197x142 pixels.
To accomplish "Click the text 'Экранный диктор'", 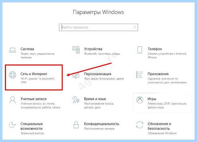I will (x=33, y=133).
